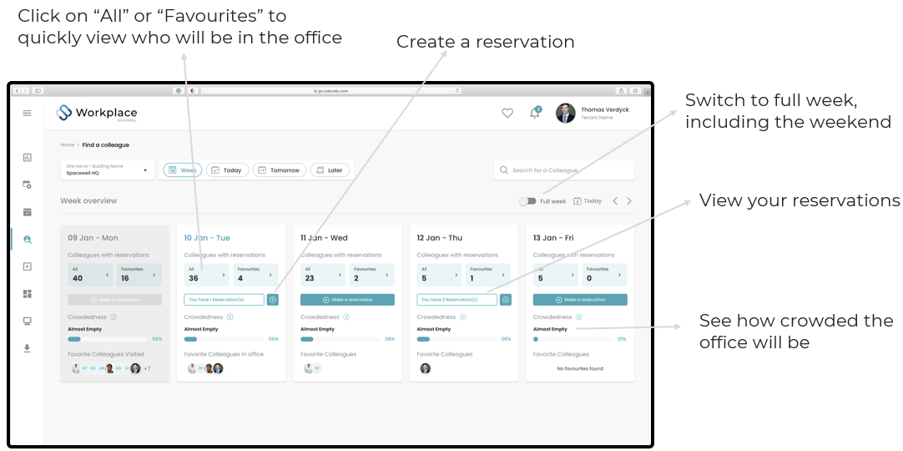Open Crowdedness info icon on 13 Jan card
The height and width of the screenshot is (451, 903).
(x=579, y=317)
